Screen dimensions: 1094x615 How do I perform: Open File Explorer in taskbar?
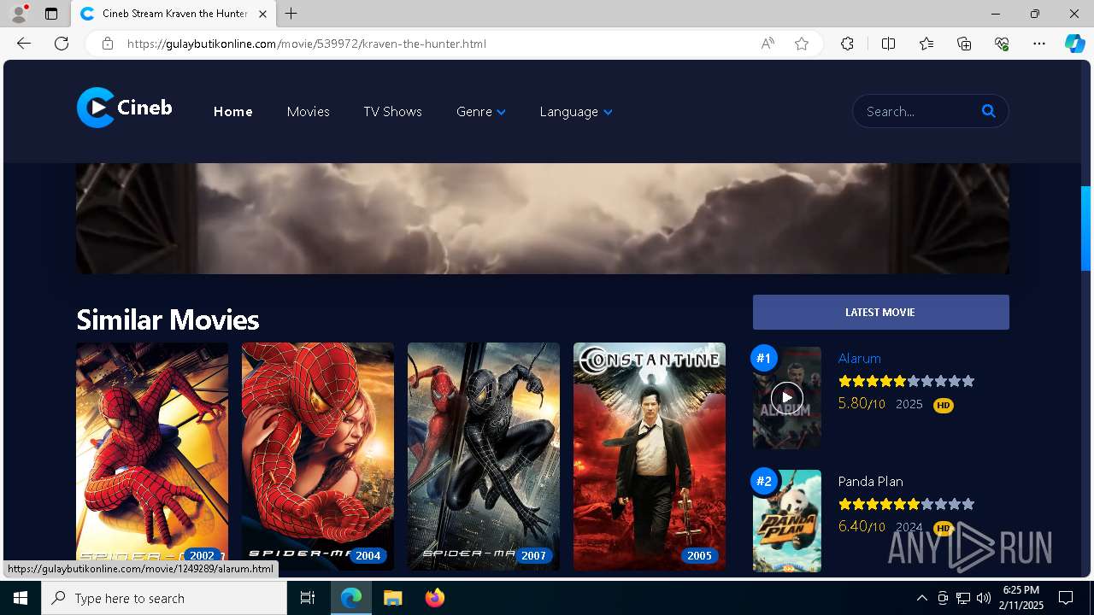[x=392, y=598]
